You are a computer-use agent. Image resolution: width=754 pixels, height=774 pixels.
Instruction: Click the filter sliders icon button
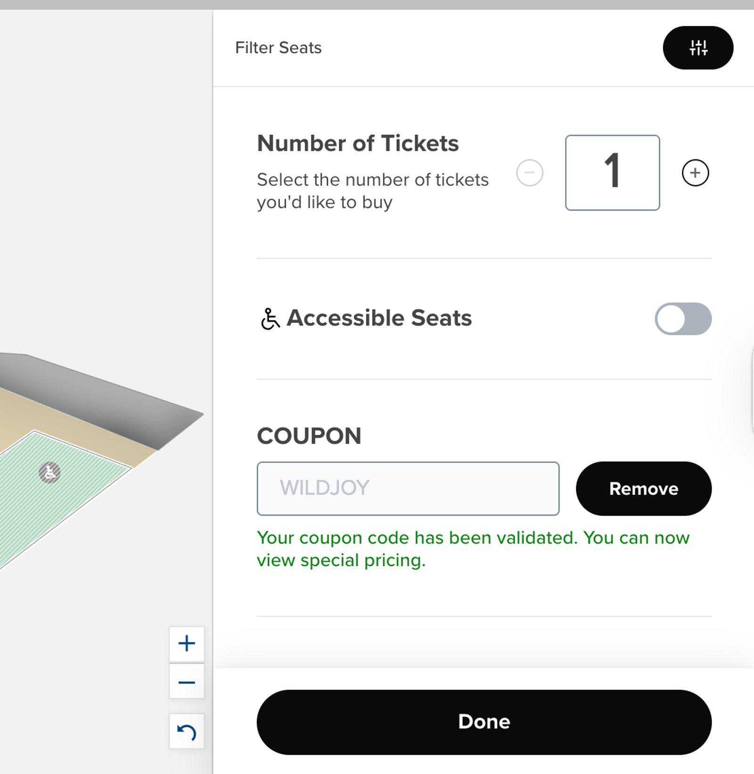(697, 48)
